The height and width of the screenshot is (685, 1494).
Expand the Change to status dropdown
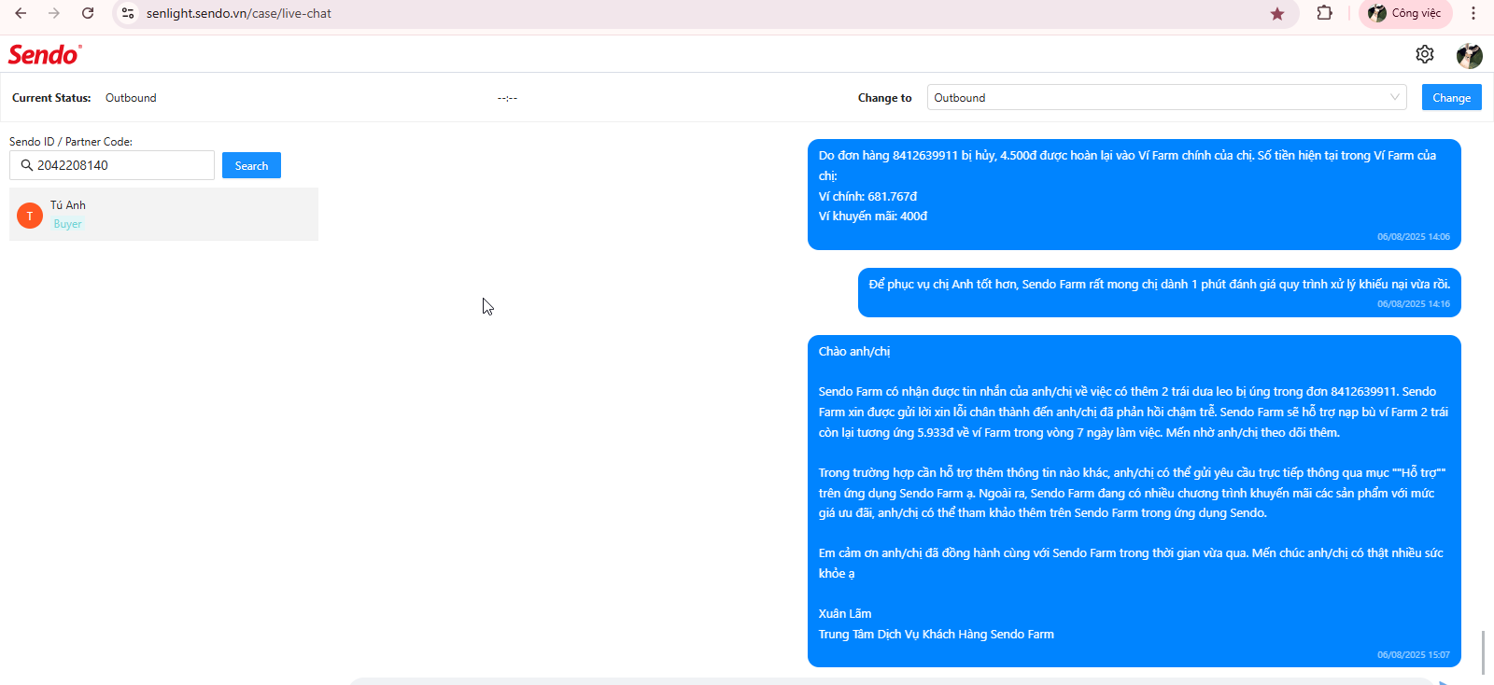[x=1166, y=97]
